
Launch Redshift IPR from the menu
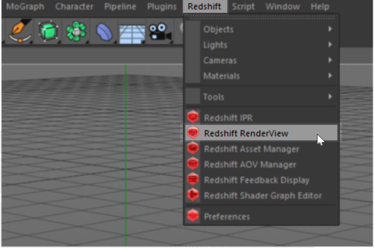click(x=261, y=117)
